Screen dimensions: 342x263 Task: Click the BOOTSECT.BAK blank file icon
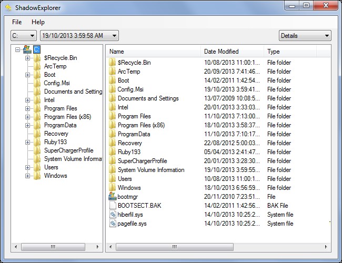click(x=113, y=206)
